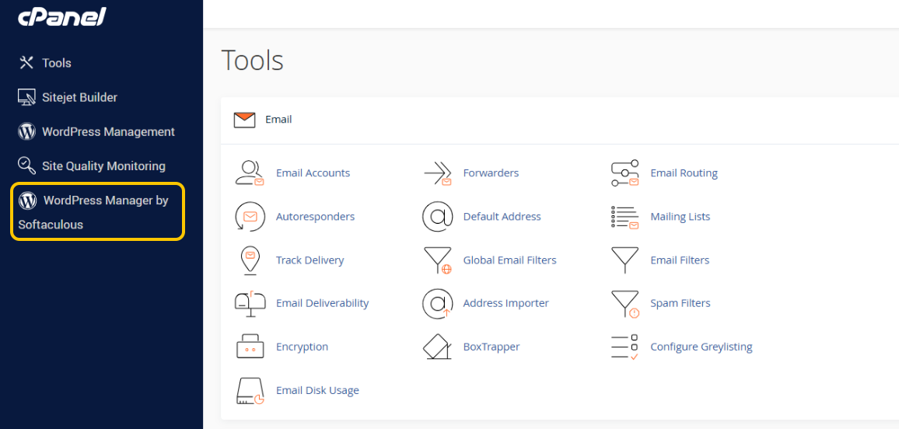This screenshot has height=429, width=899.
Task: Open the Email Deliverability link
Action: tap(322, 303)
